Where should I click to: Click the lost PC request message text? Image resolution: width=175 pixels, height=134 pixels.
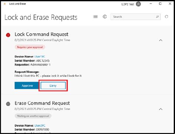click(48, 76)
